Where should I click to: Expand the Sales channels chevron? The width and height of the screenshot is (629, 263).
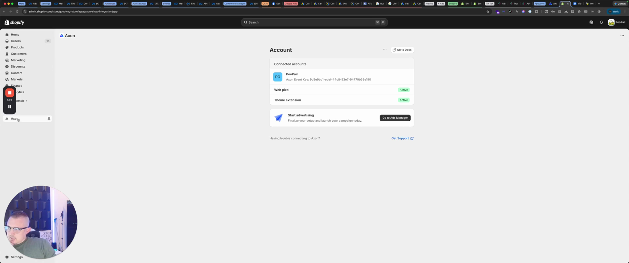point(26,101)
